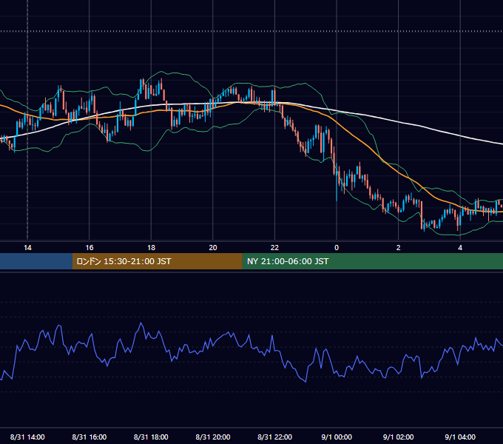Click the ロンドン 15:30-21:00 JST session bar
The image size is (503, 444).
pos(157,261)
